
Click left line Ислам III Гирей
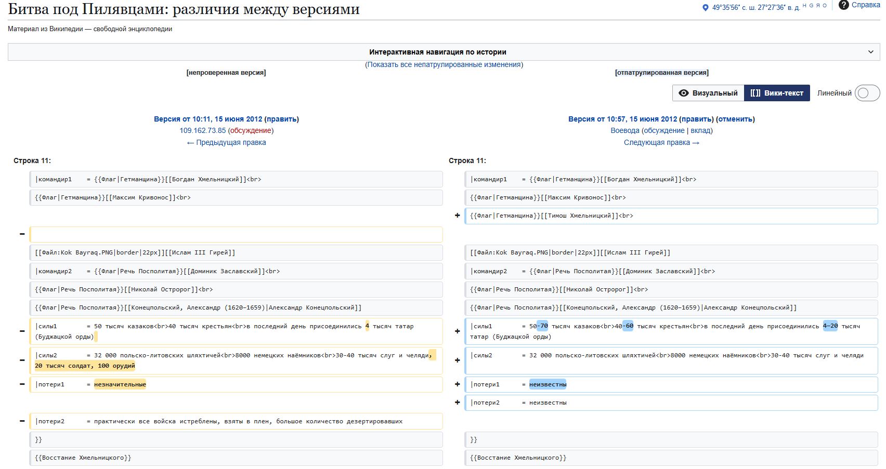pos(236,252)
